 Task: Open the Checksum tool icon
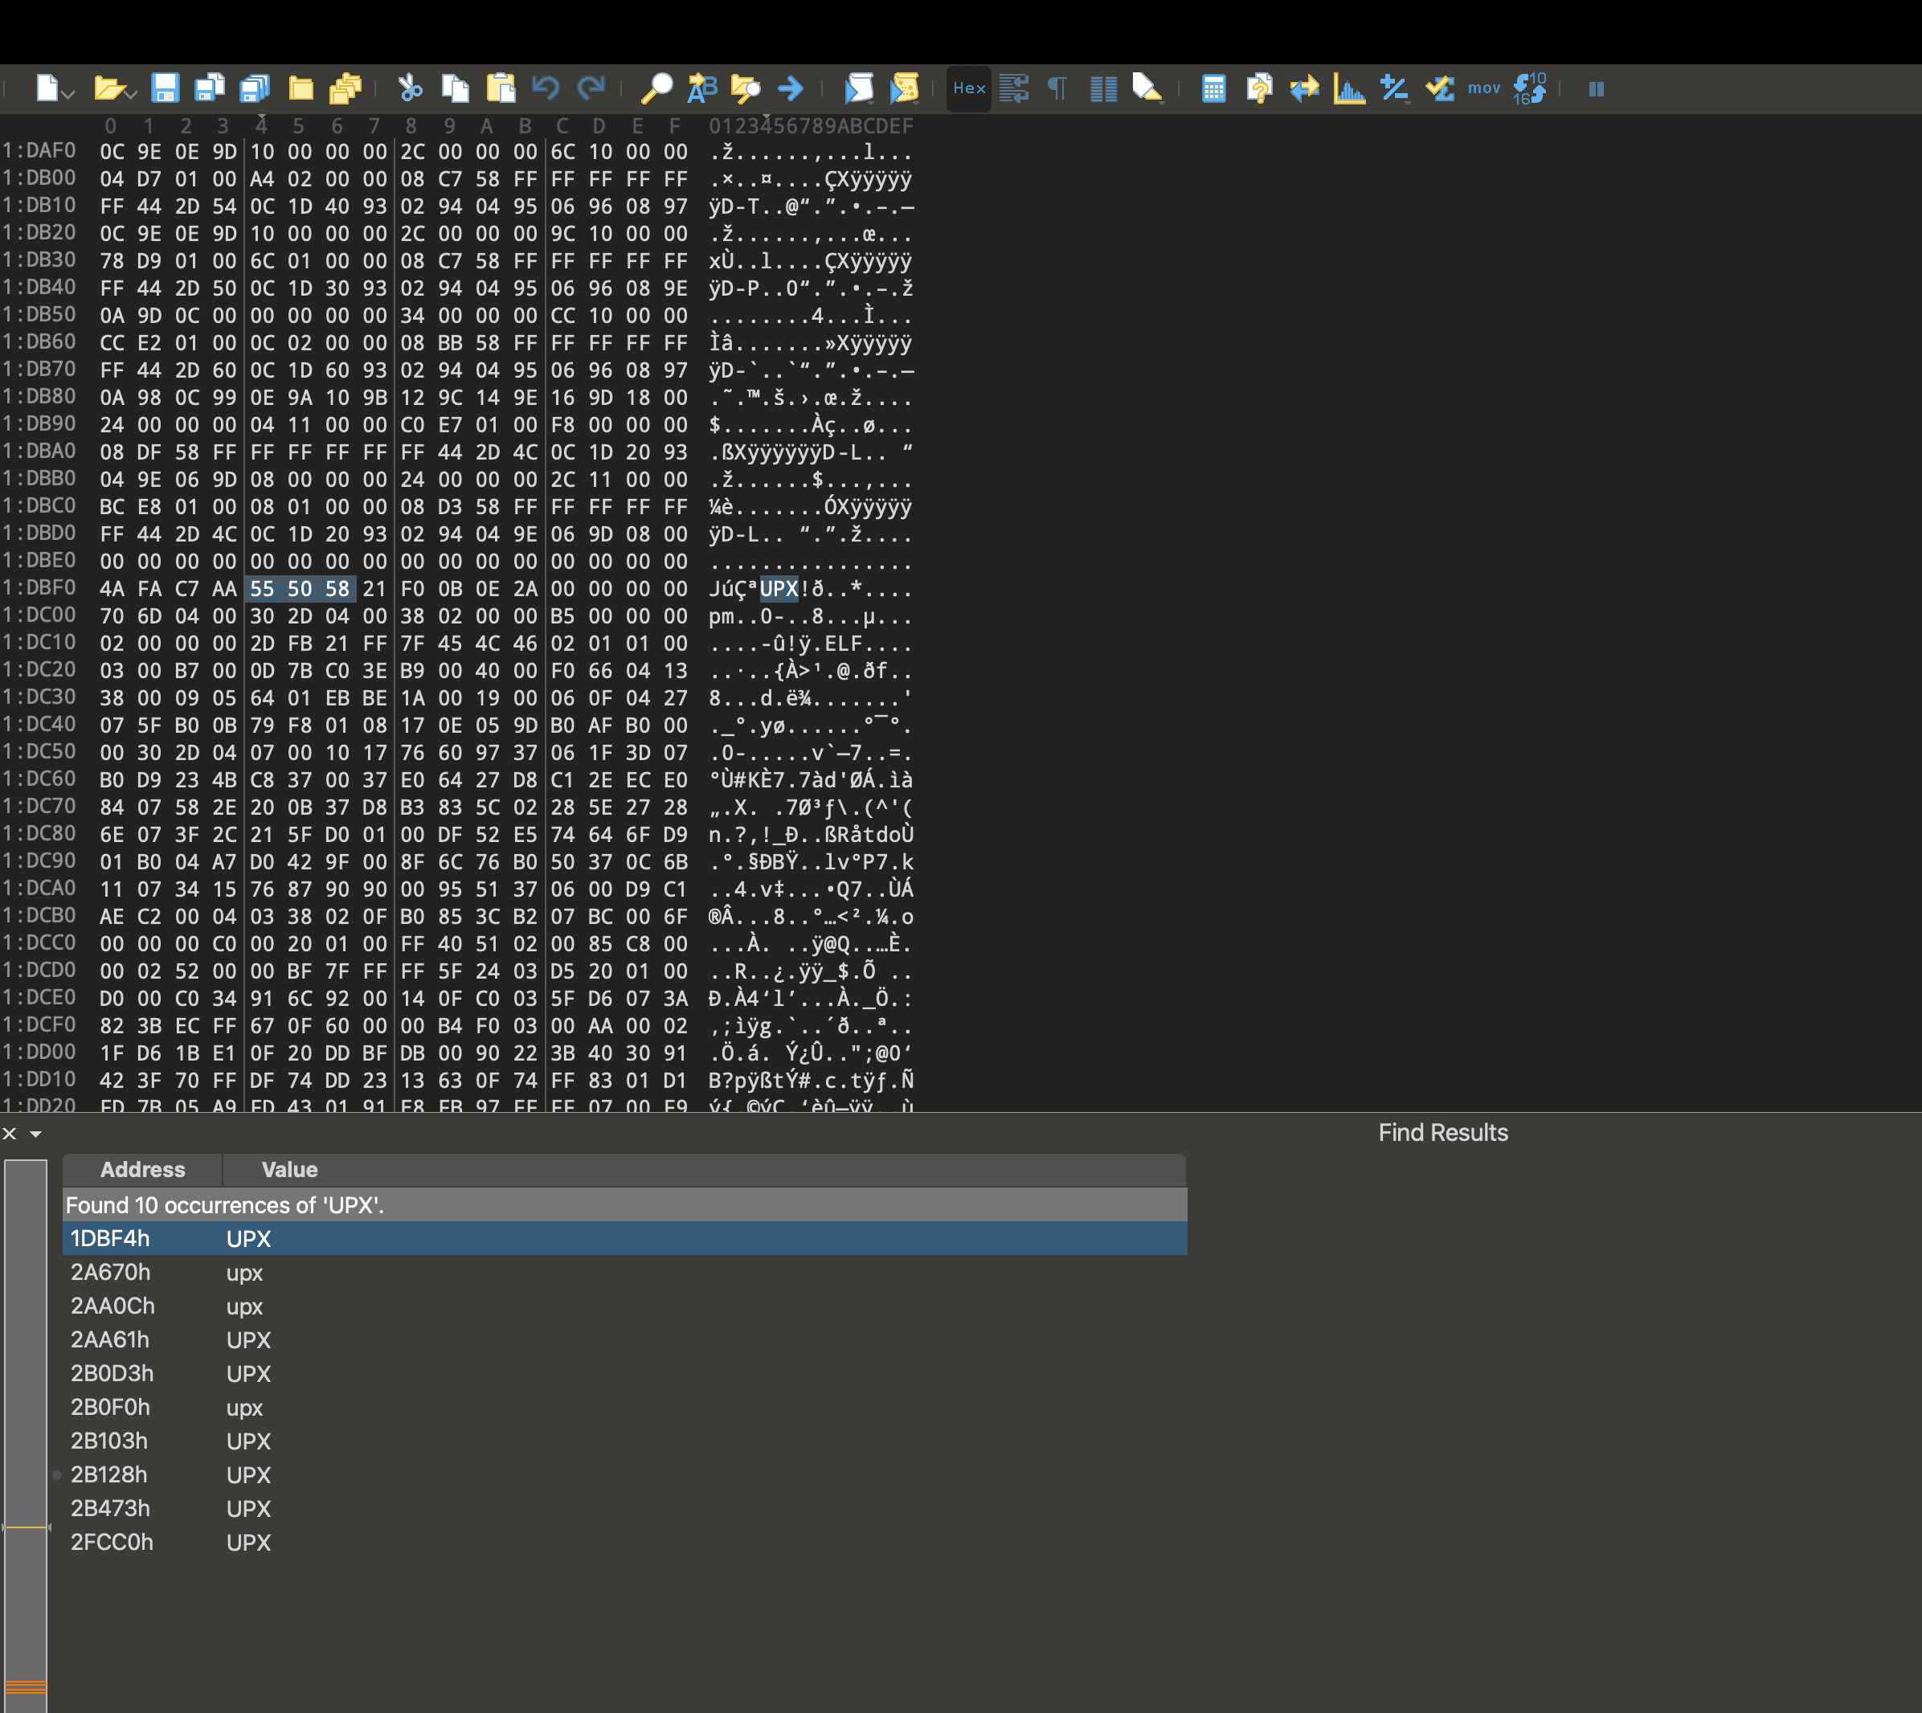[1440, 88]
